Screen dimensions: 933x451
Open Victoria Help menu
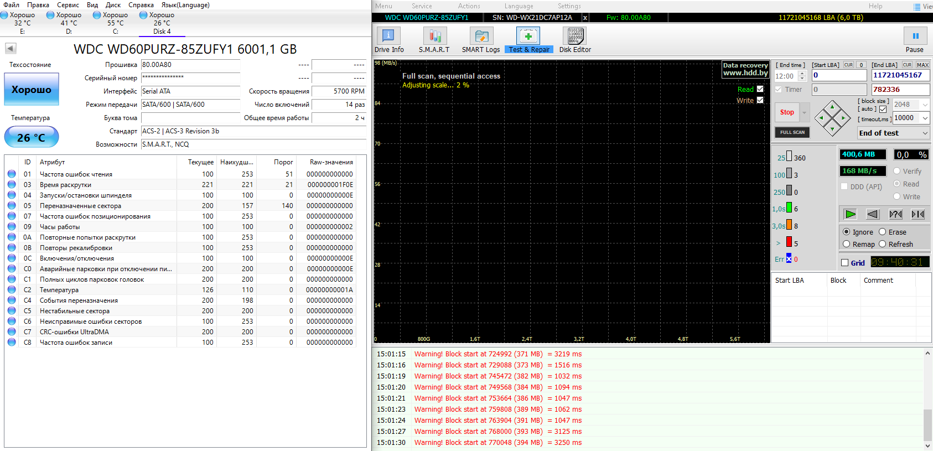[x=875, y=6]
